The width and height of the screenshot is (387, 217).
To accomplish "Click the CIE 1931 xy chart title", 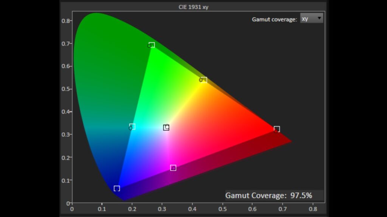I will (x=193, y=7).
